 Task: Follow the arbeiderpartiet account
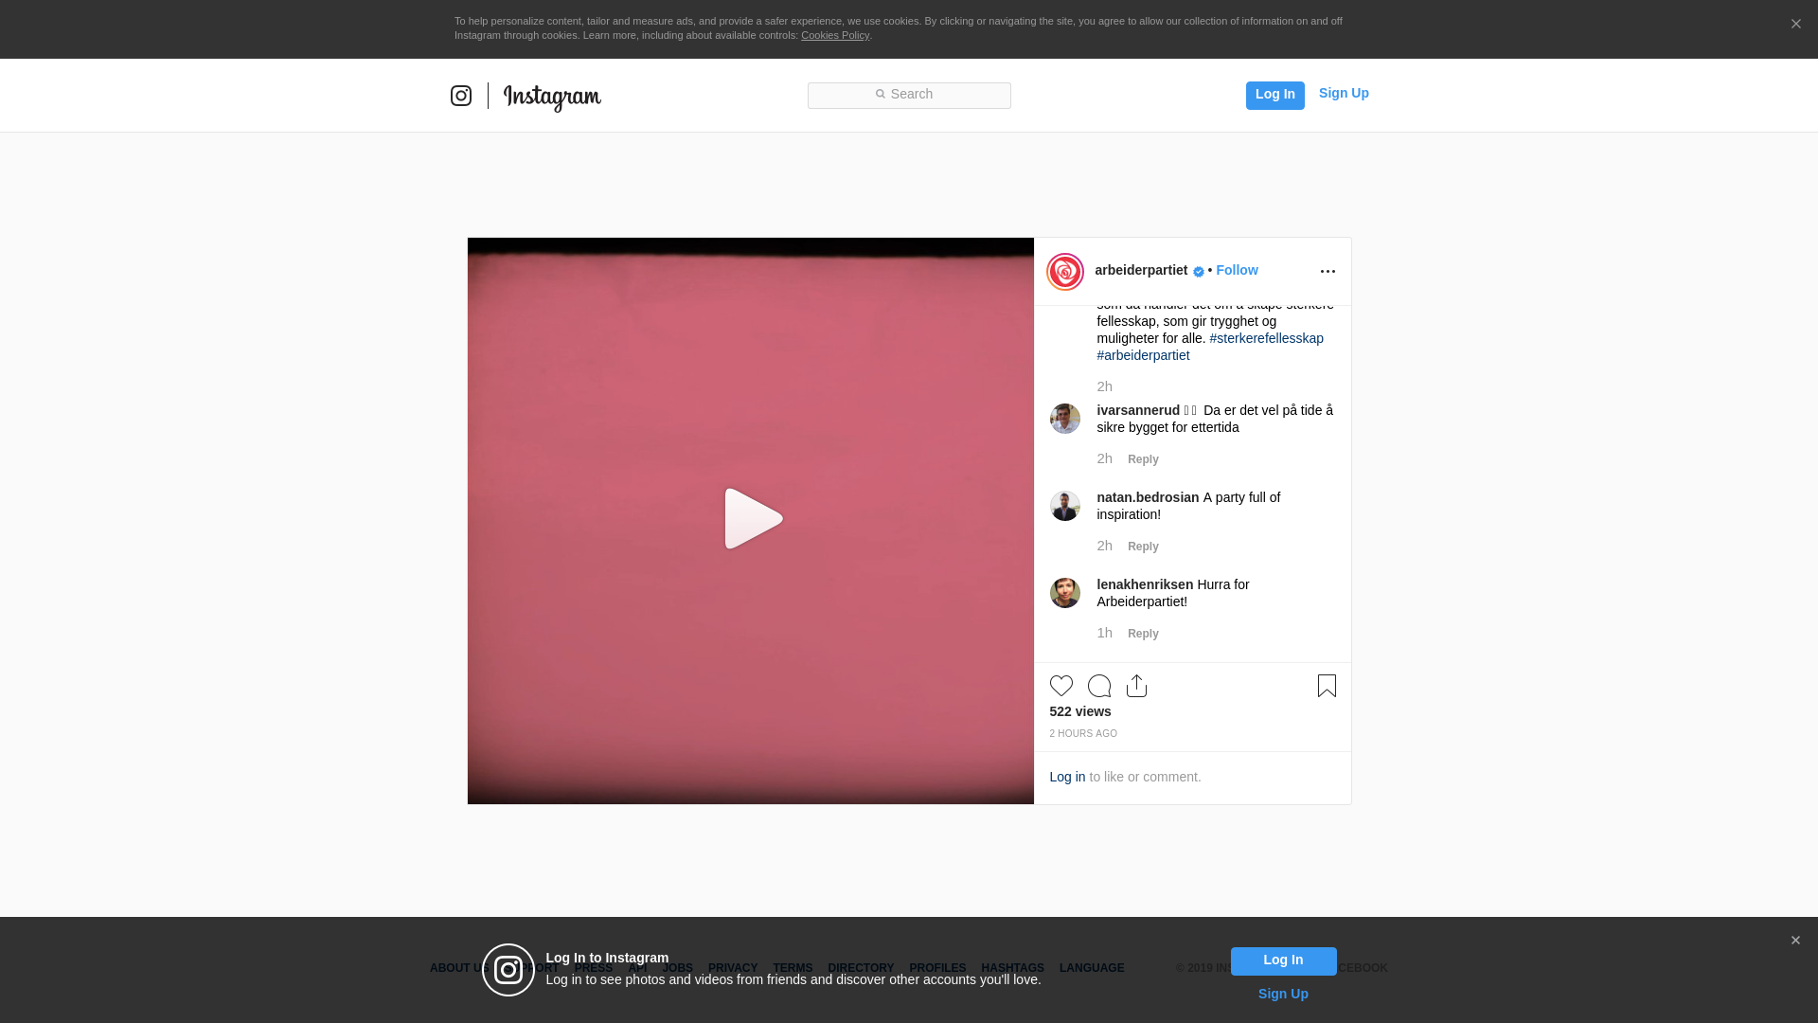[x=1237, y=270]
